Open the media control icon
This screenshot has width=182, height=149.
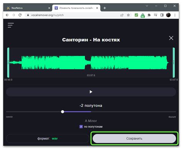tap(156, 15)
